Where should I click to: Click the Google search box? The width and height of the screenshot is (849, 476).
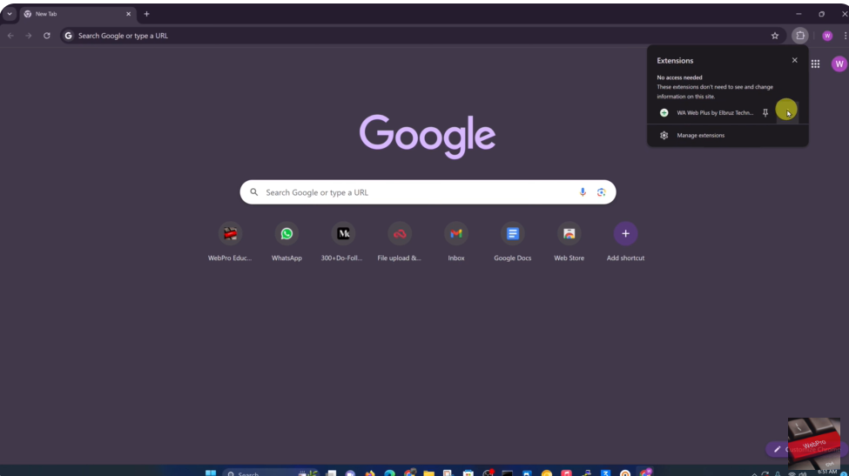(x=428, y=192)
